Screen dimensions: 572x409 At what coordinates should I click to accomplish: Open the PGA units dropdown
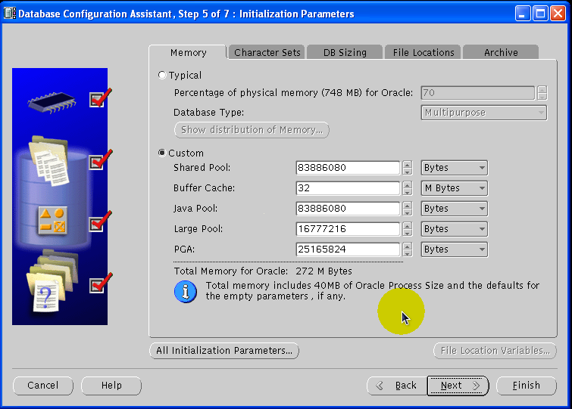(x=454, y=249)
